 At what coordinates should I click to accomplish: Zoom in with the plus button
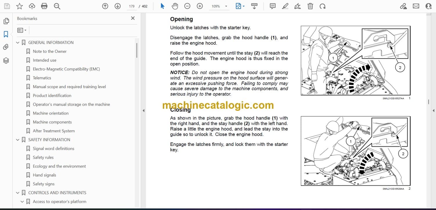pyautogui.click(x=200, y=6)
